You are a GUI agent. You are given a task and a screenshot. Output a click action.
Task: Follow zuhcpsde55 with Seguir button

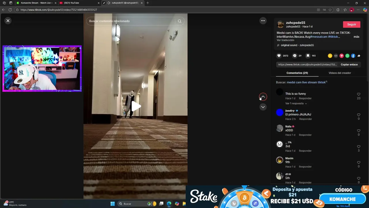(351, 25)
